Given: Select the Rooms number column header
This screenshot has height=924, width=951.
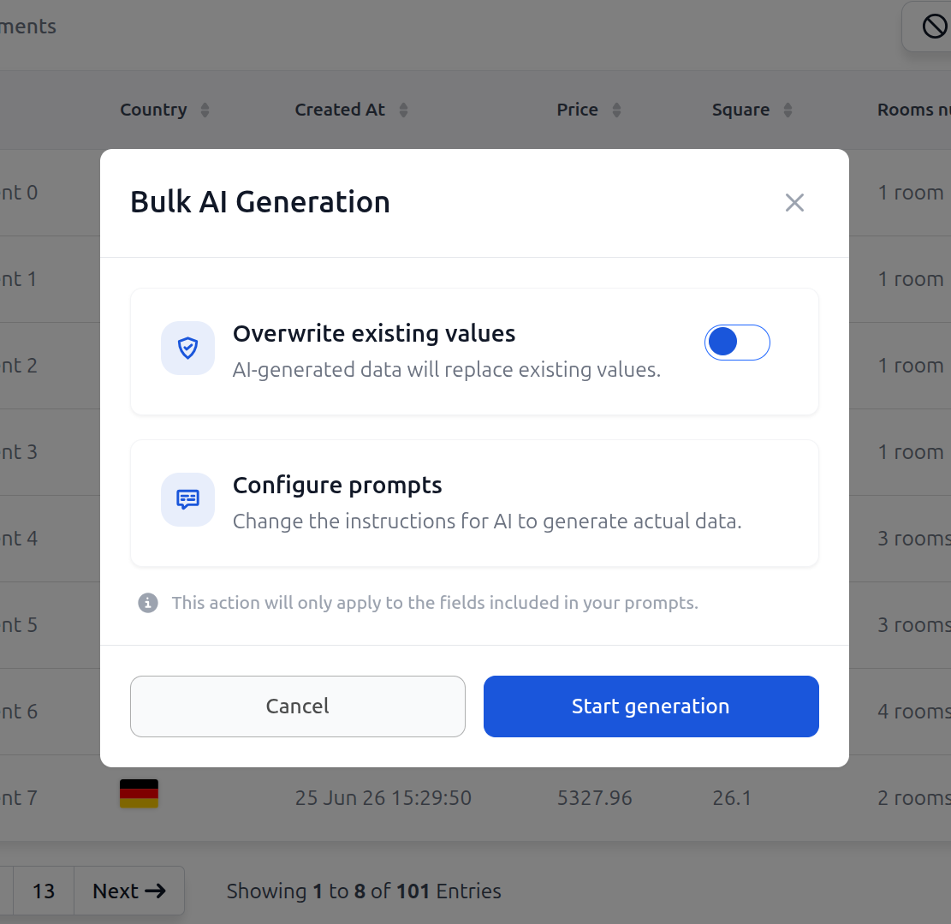Looking at the screenshot, I should [x=914, y=110].
